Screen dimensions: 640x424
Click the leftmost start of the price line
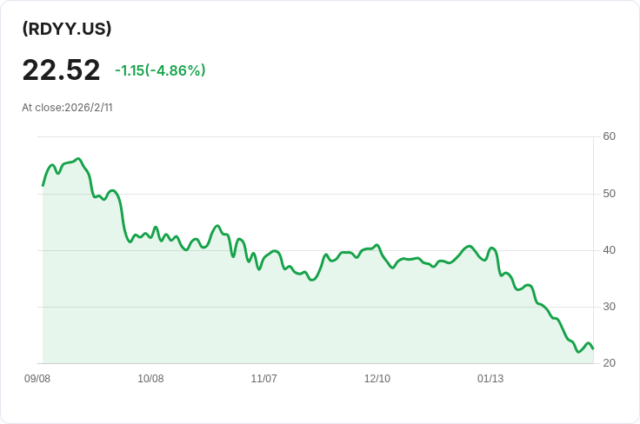pyautogui.click(x=43, y=185)
